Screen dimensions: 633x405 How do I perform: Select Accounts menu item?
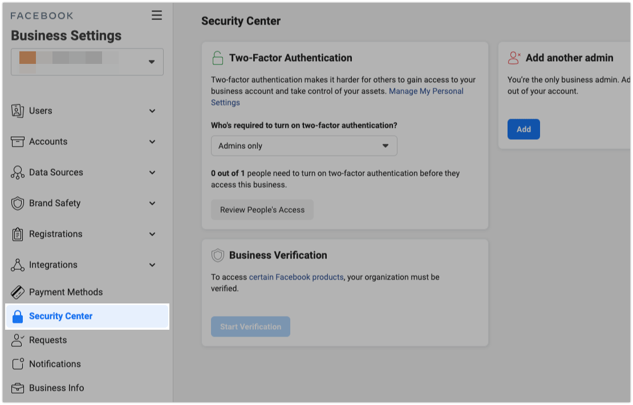coord(48,141)
